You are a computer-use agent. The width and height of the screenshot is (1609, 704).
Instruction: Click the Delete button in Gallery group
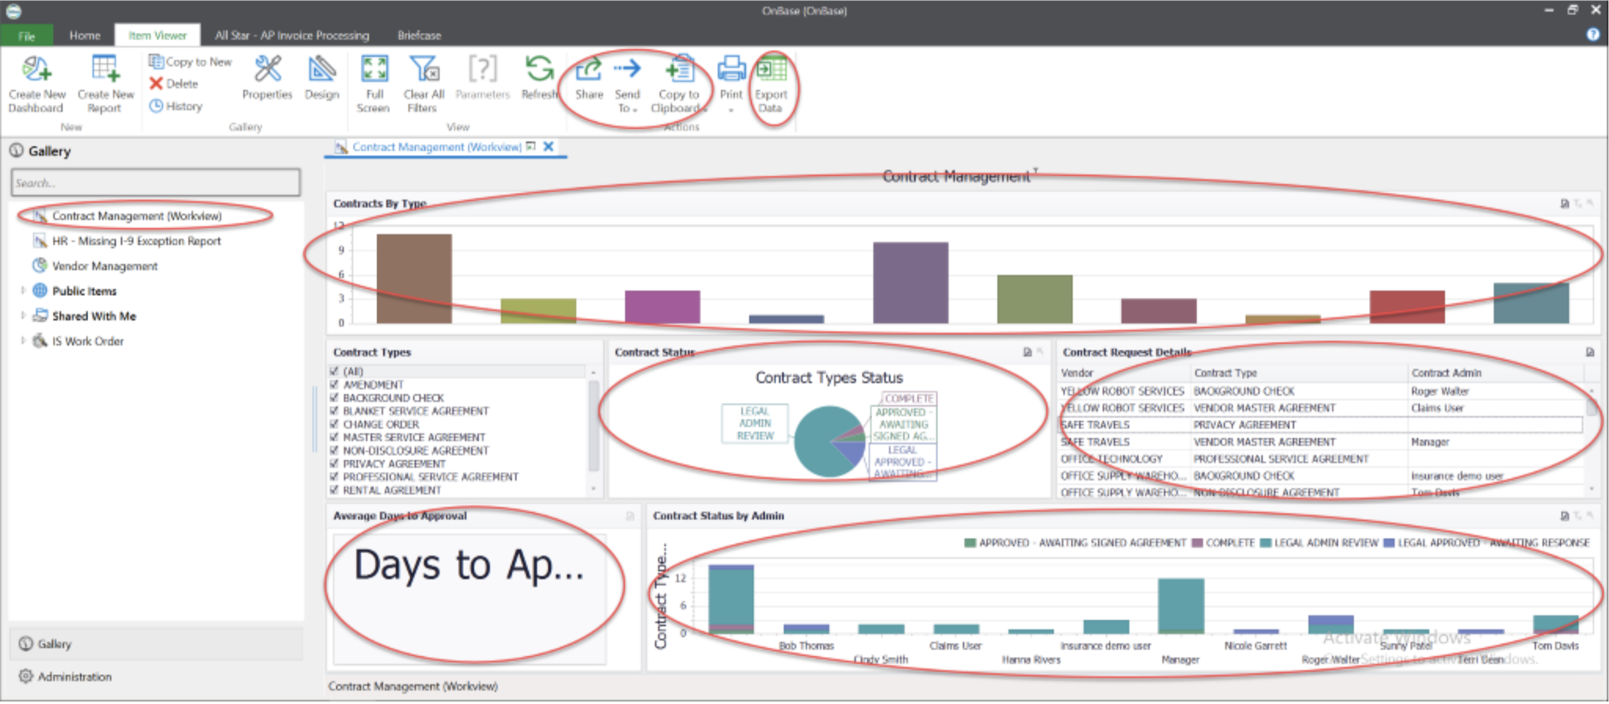(174, 84)
